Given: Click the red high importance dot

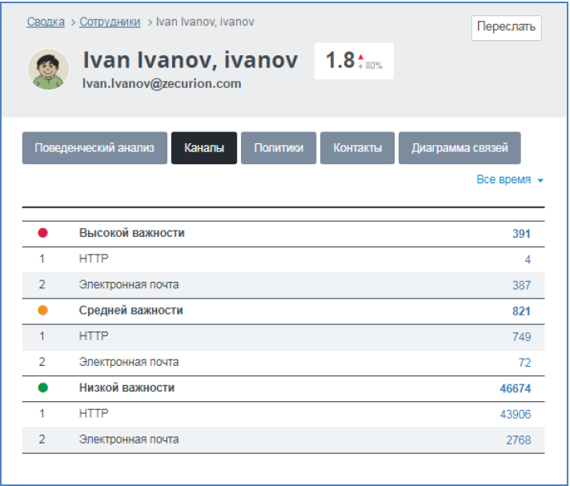Looking at the screenshot, I should pyautogui.click(x=43, y=233).
